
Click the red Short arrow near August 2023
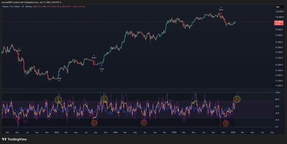[x=94, y=61]
